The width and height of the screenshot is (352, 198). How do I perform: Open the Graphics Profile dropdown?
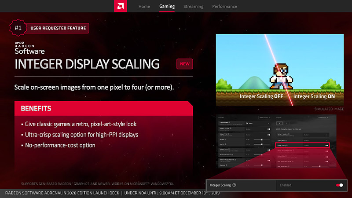pyautogui.click(x=258, y=124)
